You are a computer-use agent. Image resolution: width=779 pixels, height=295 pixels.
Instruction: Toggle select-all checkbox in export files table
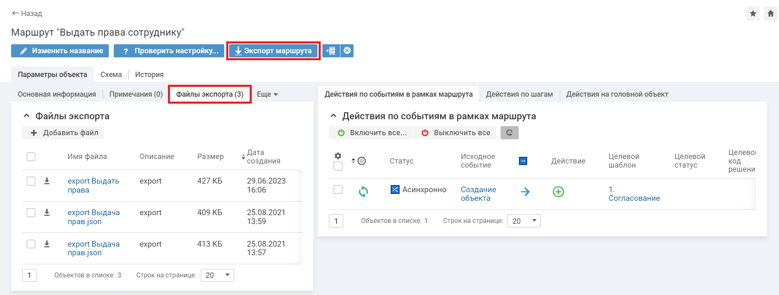[x=31, y=157]
